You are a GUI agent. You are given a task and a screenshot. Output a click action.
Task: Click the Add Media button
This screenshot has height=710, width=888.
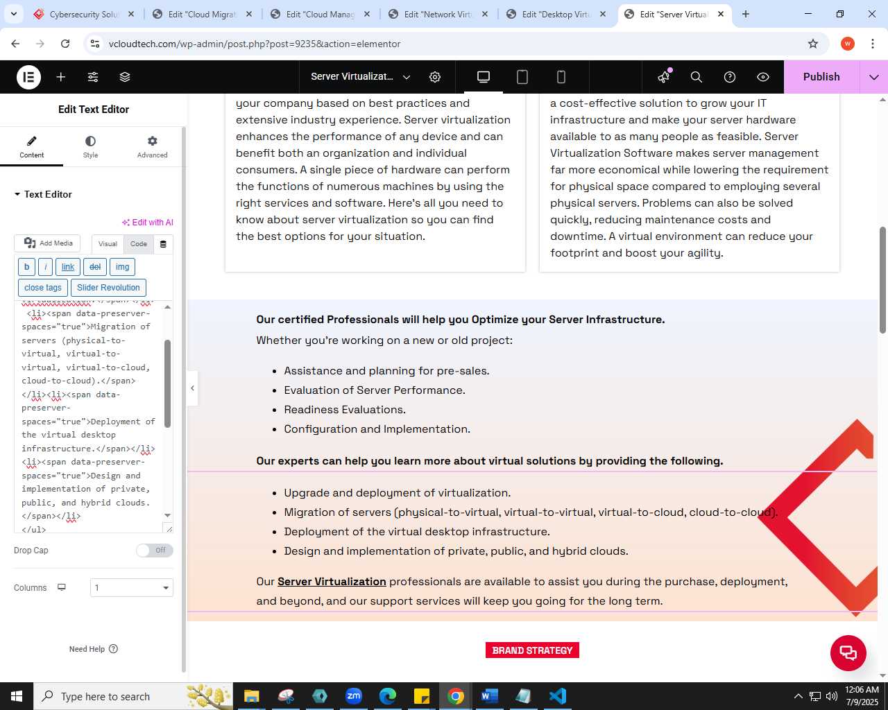[47, 243]
